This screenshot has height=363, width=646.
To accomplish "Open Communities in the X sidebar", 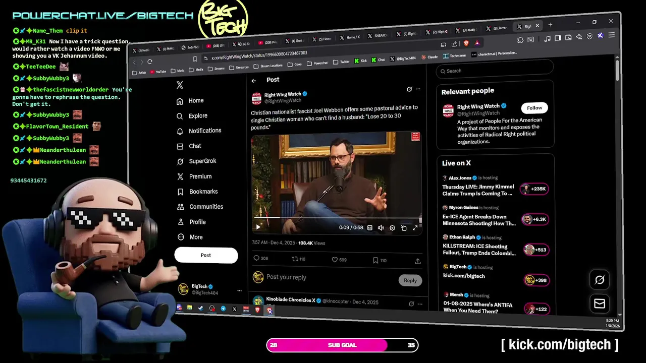I will [200, 207].
